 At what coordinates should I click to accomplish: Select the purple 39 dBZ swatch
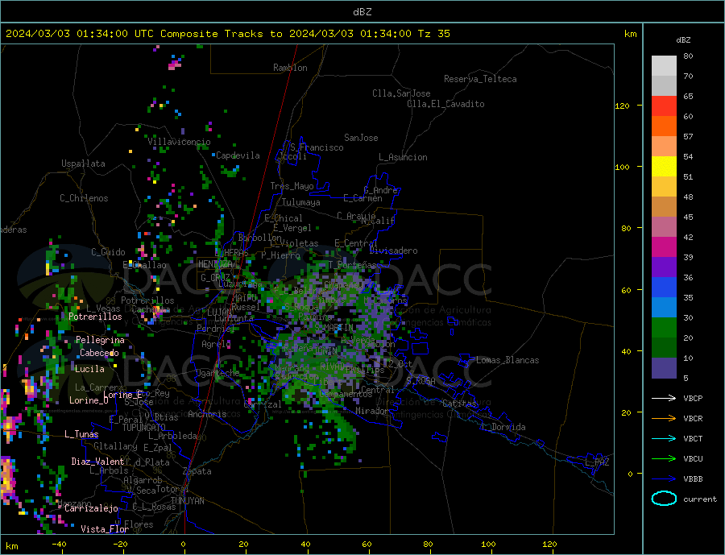[664, 267]
